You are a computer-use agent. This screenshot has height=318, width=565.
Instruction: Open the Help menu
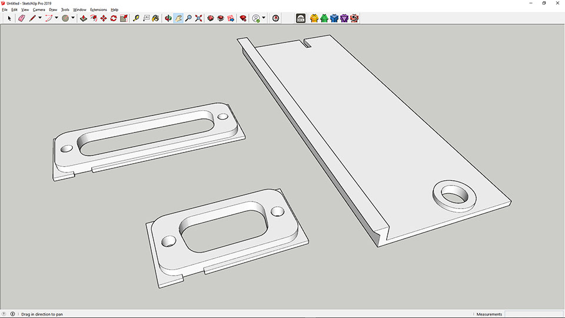[x=115, y=10]
